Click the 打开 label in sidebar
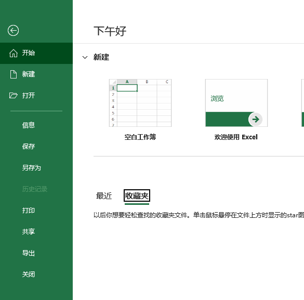The image size is (304, 300). pos(29,96)
